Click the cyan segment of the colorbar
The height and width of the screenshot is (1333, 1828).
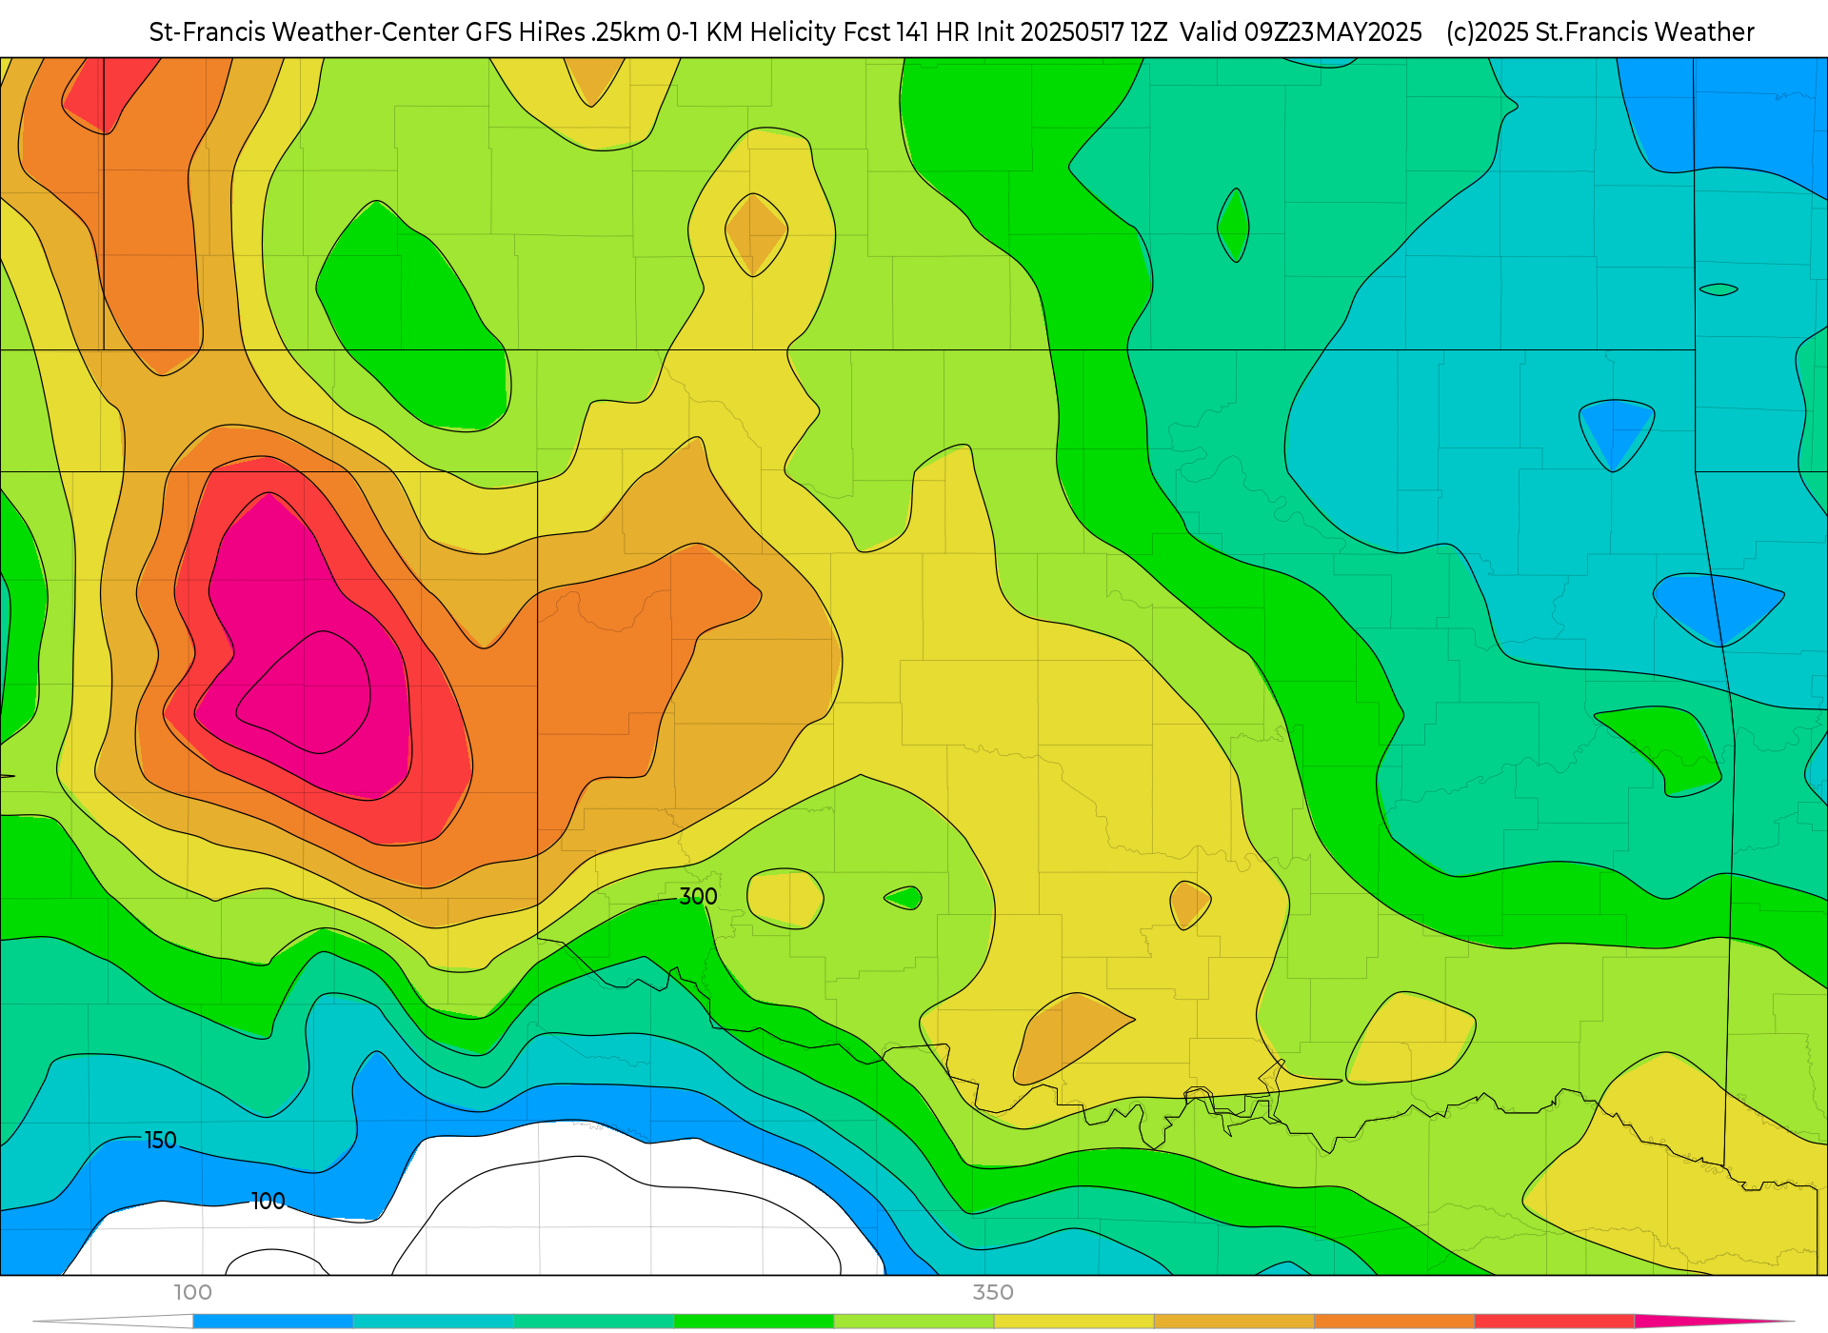pos(433,1322)
